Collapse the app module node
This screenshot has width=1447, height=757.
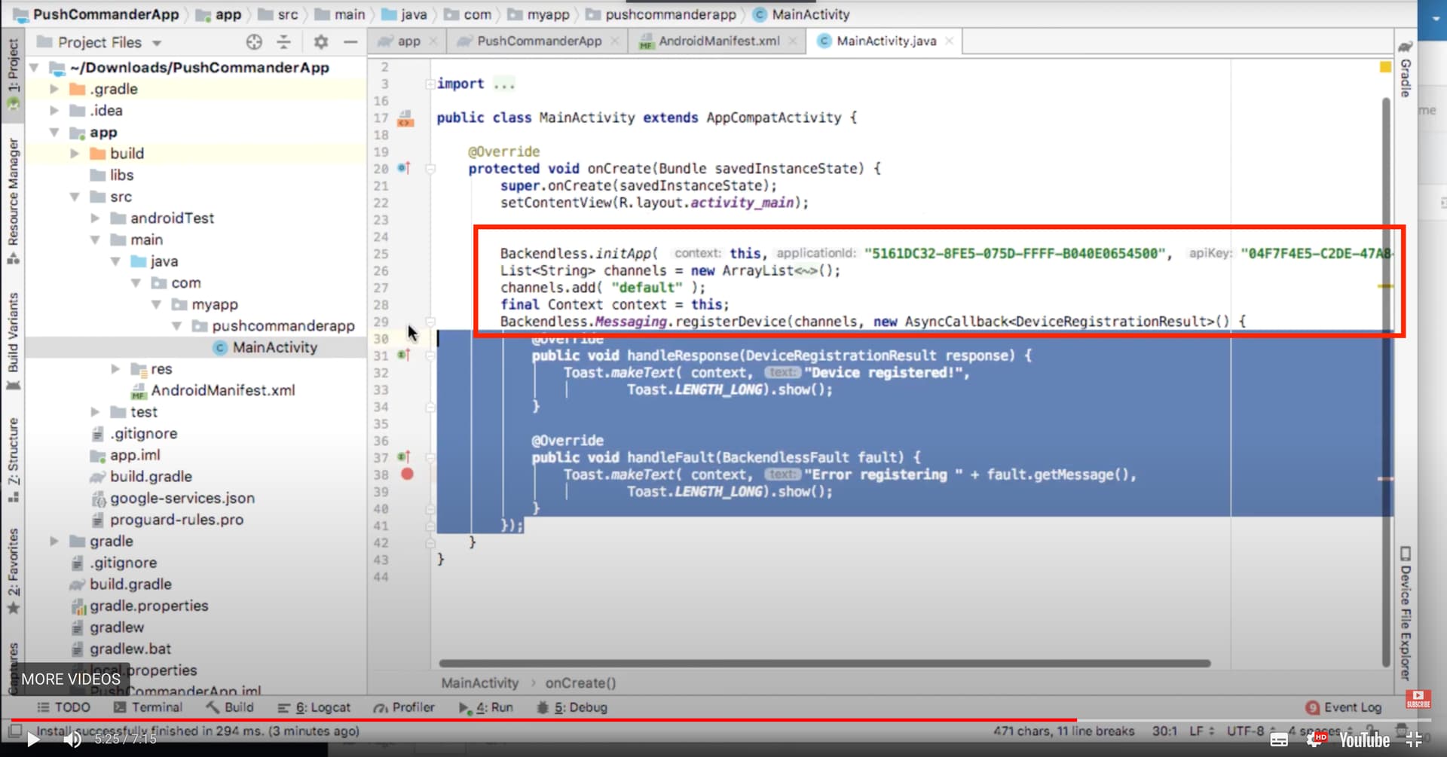(x=54, y=132)
